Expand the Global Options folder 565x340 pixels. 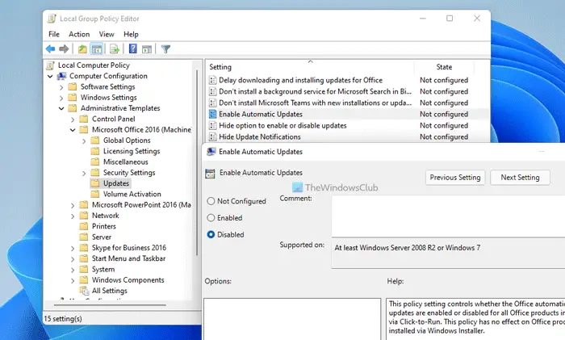84,141
